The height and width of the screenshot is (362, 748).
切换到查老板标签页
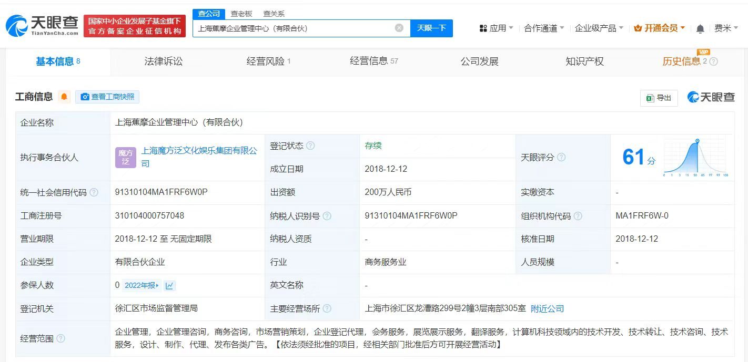tap(242, 14)
